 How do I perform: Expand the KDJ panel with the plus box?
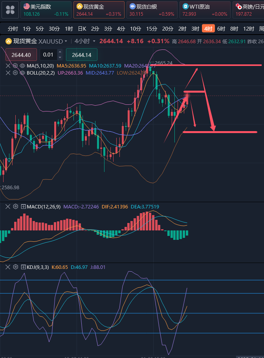coord(23,267)
